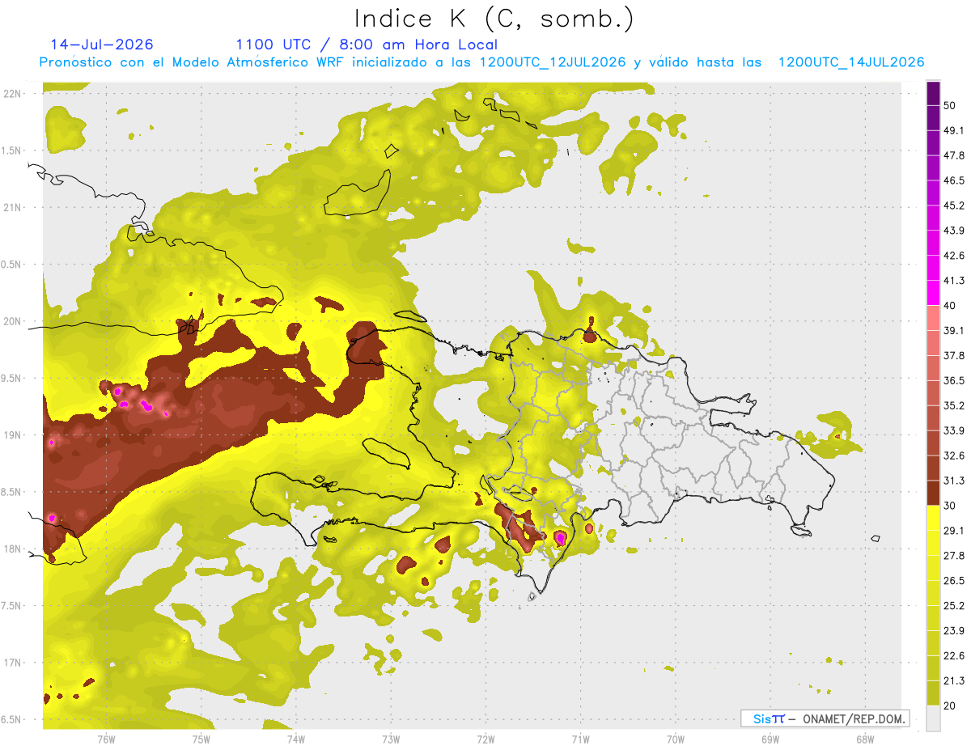Click the legend swatch between 47.8 and 49.1
The width and height of the screenshot is (971, 750).
(x=933, y=142)
